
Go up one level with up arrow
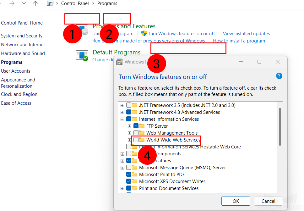[x=35, y=3]
